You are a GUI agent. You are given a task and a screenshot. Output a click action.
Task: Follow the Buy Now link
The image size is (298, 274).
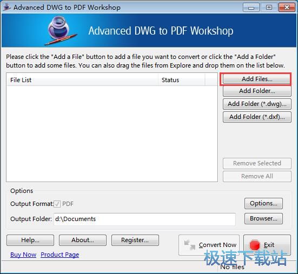point(23,255)
